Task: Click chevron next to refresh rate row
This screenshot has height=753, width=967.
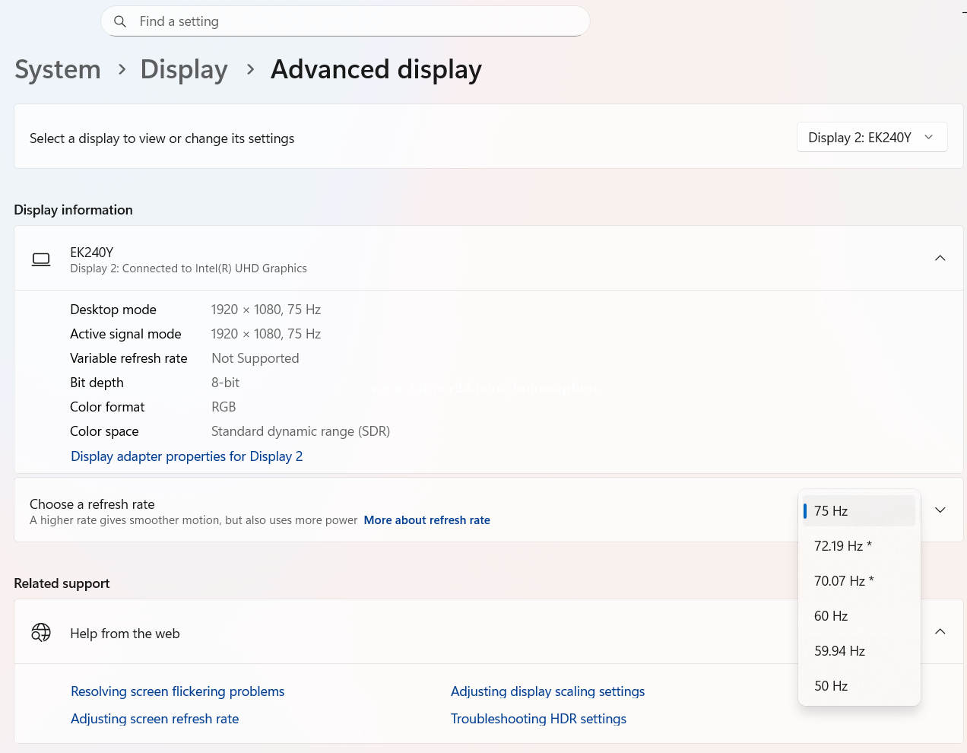Action: pos(940,510)
